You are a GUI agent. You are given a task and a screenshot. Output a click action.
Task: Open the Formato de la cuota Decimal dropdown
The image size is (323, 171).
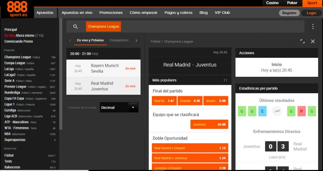pyautogui.click(x=119, y=107)
